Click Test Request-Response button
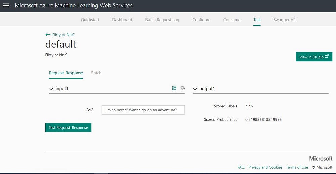Image resolution: width=336 pixels, height=174 pixels. pyautogui.click(x=68, y=128)
